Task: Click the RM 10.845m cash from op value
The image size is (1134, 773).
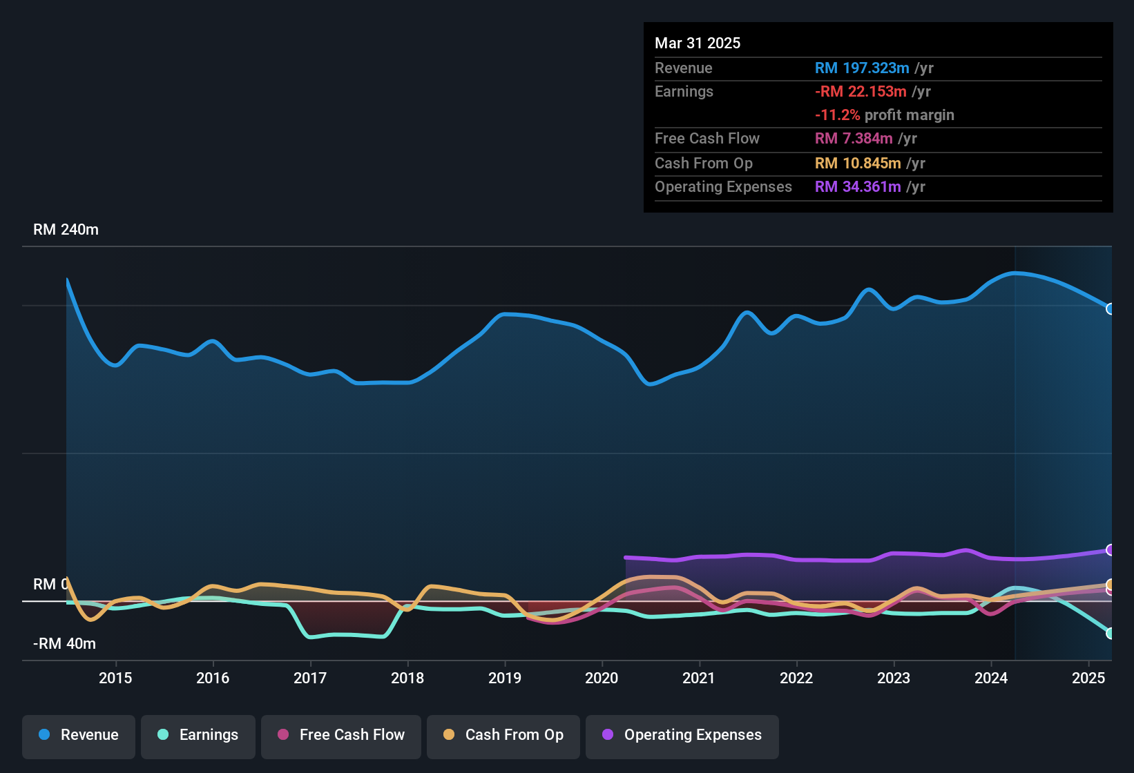Action: click(x=858, y=163)
